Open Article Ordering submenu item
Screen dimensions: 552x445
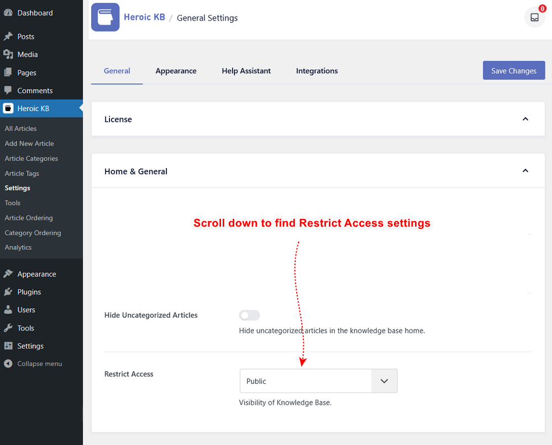[29, 218]
